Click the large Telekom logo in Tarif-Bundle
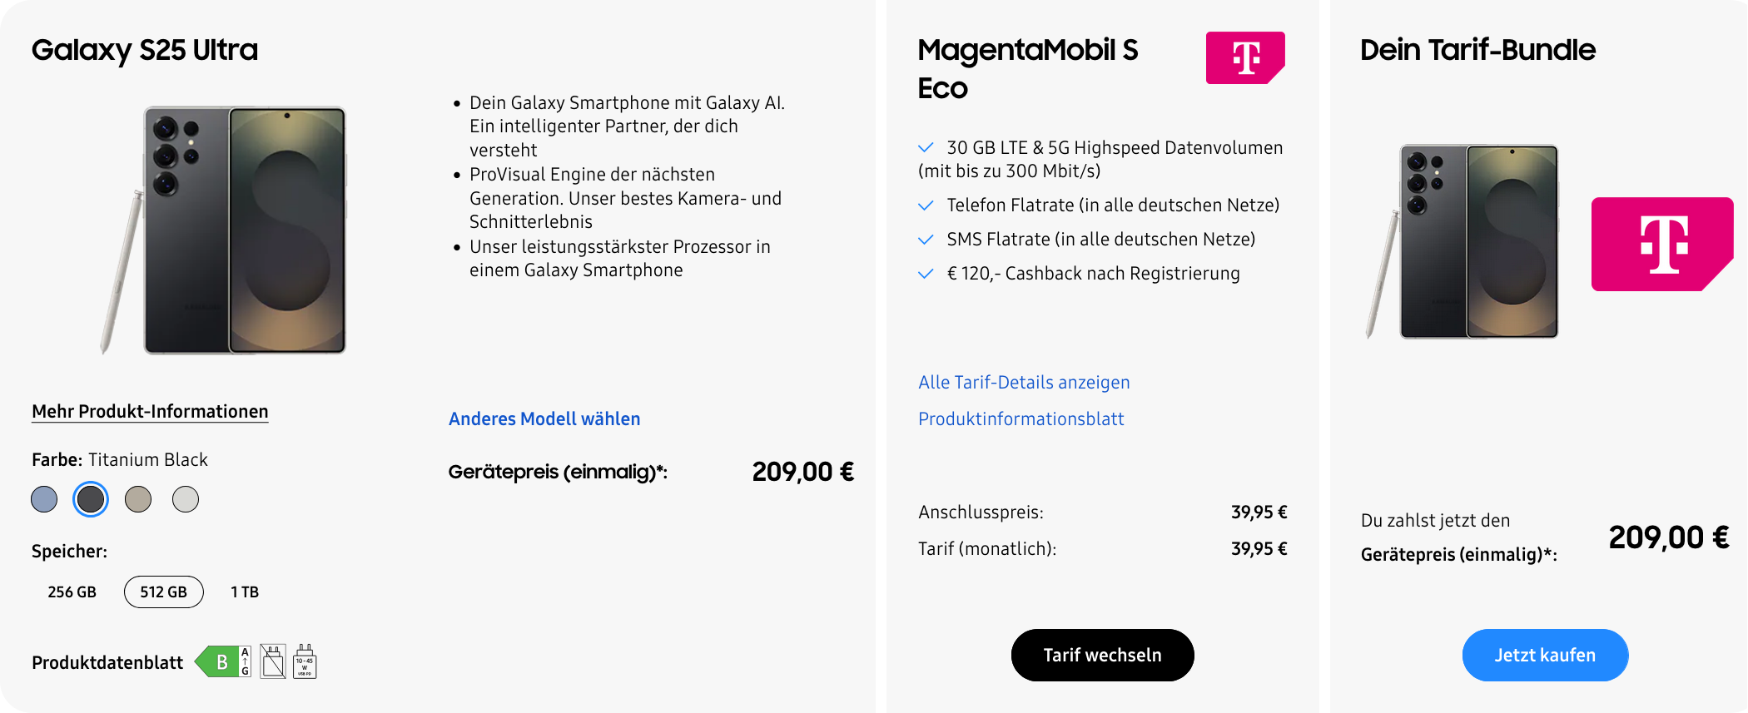The image size is (1748, 713). [x=1661, y=244]
